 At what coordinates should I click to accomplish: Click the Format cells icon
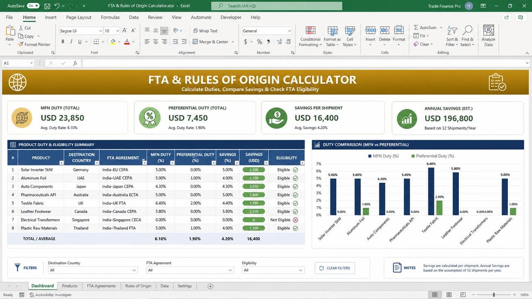click(399, 30)
